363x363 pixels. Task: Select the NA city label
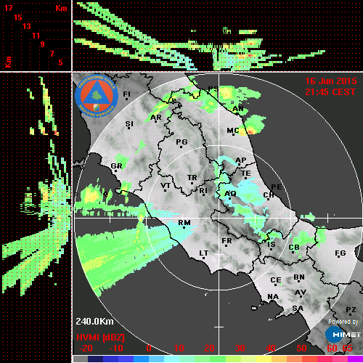tap(273, 297)
